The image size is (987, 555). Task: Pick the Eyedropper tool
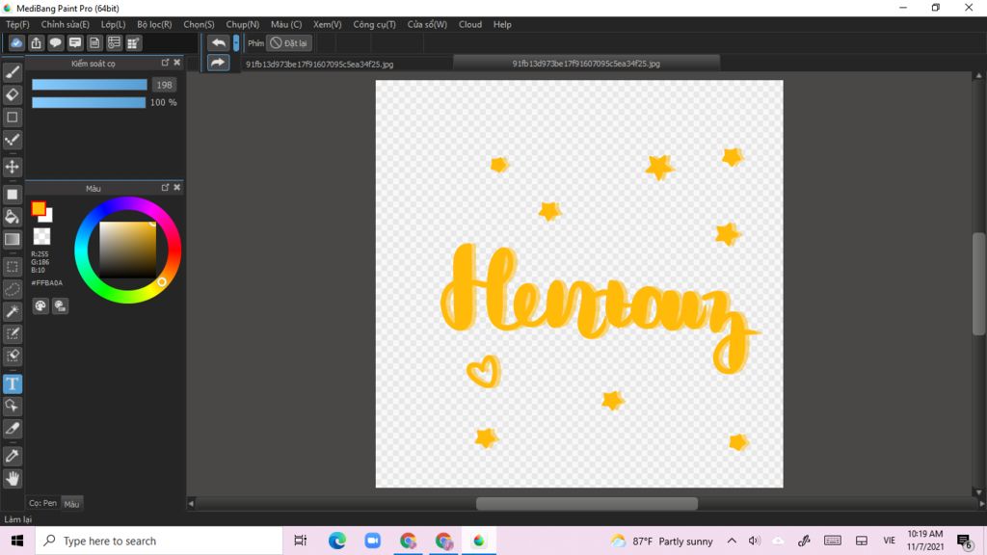(12, 456)
